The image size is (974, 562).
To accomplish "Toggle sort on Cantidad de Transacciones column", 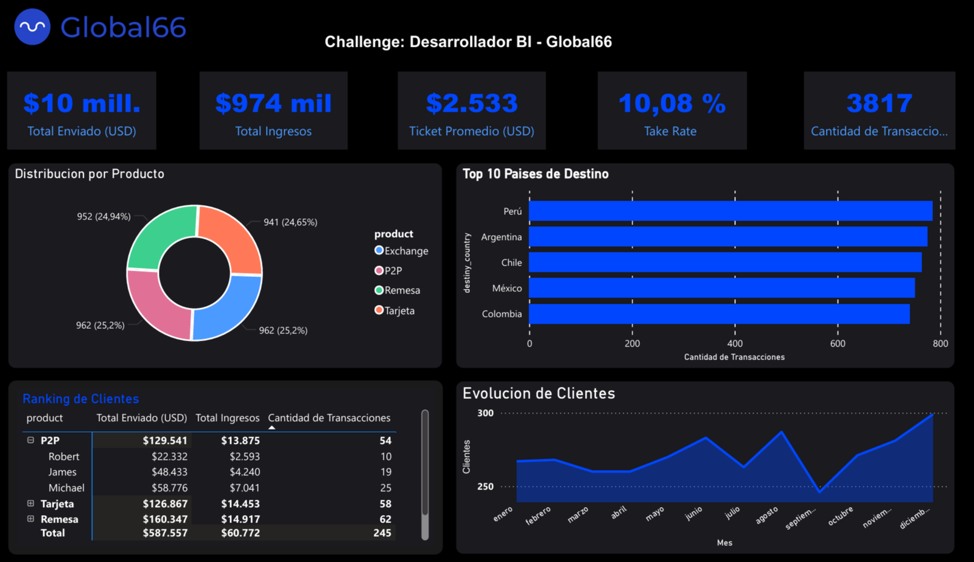I will (329, 418).
